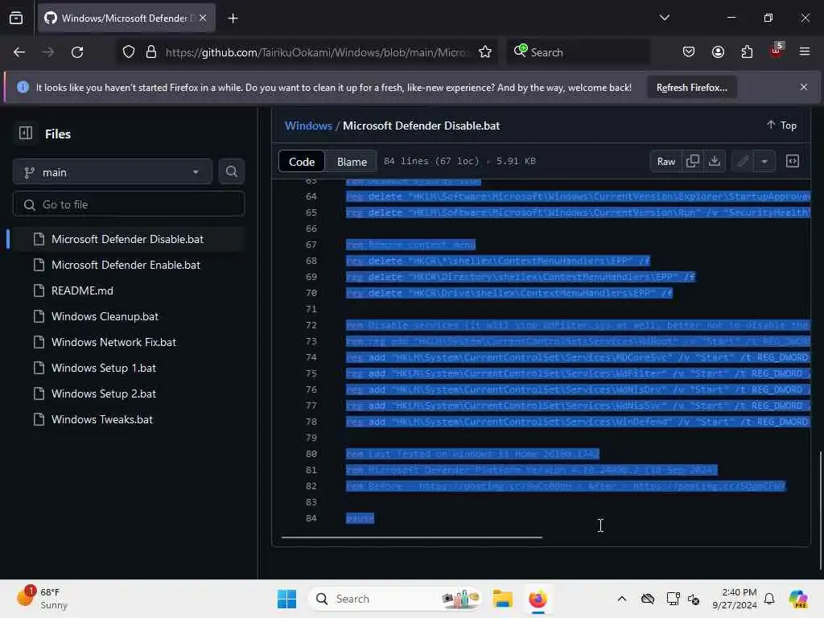Go back to the previous page

click(x=19, y=52)
